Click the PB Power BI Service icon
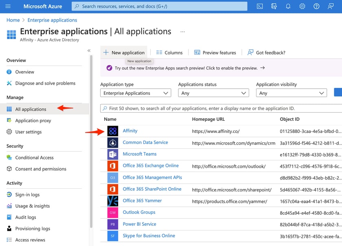Screen dimensions: 342x246 pos(113,224)
